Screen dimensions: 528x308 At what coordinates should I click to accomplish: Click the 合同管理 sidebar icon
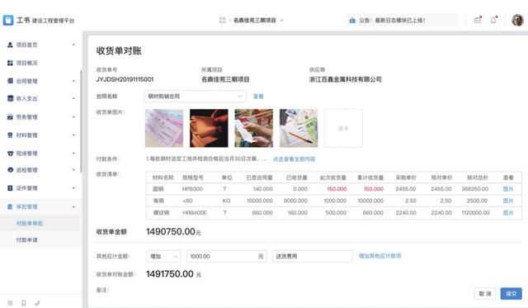click(x=10, y=81)
